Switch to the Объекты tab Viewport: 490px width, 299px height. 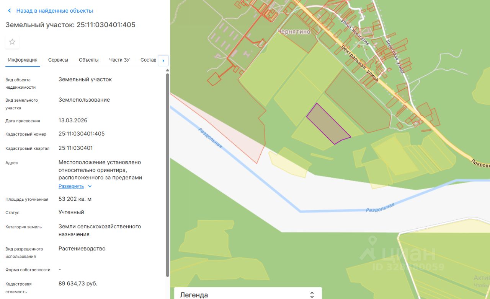coord(89,60)
